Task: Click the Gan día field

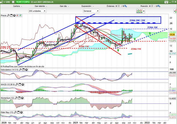Action: (x=64, y=6)
